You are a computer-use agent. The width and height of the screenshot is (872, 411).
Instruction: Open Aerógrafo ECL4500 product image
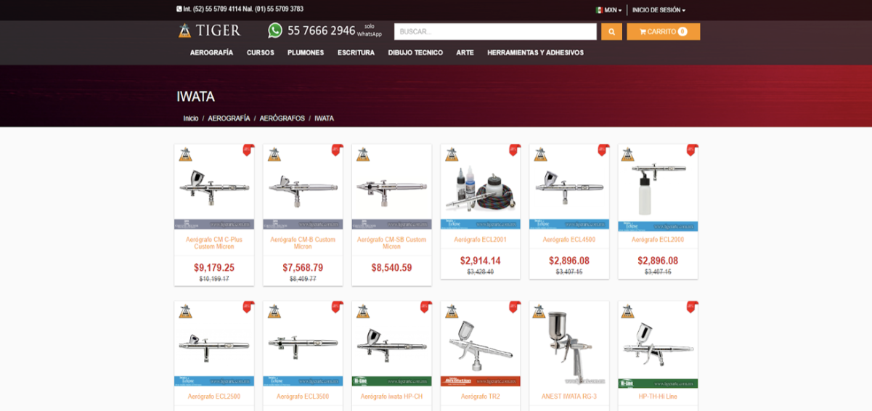coord(569,187)
